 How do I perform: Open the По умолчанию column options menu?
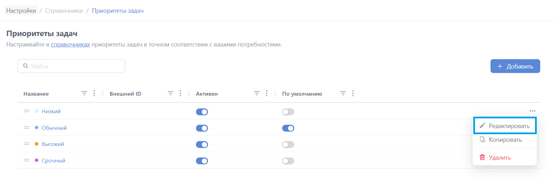[x=353, y=94]
